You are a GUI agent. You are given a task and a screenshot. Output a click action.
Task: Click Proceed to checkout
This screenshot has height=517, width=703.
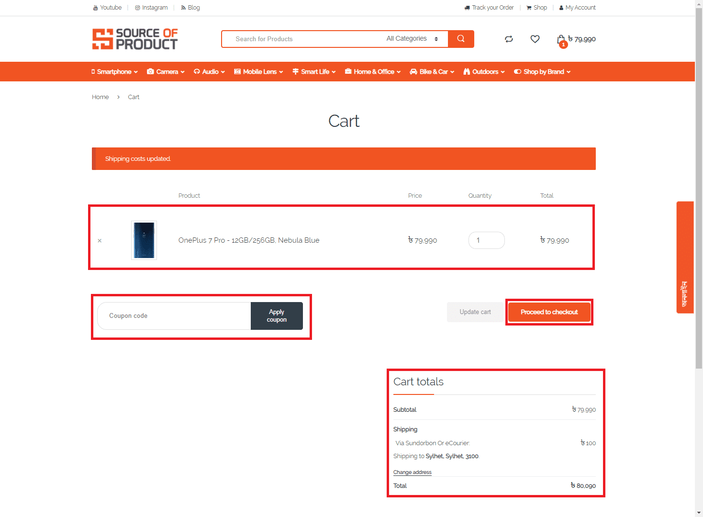coord(549,312)
